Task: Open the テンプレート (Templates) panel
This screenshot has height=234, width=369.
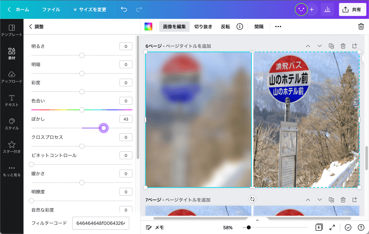Action: coord(12,31)
